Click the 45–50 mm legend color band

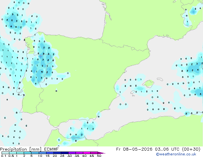pos(94,153)
